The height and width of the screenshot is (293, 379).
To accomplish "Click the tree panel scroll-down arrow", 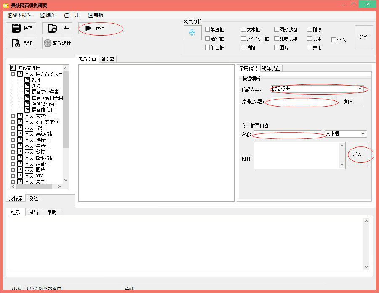I will tap(66, 180).
